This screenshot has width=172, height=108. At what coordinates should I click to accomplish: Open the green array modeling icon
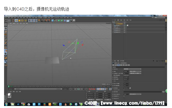tap(62, 21)
